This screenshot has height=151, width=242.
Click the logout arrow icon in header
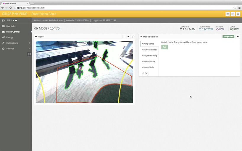coord(233,14)
